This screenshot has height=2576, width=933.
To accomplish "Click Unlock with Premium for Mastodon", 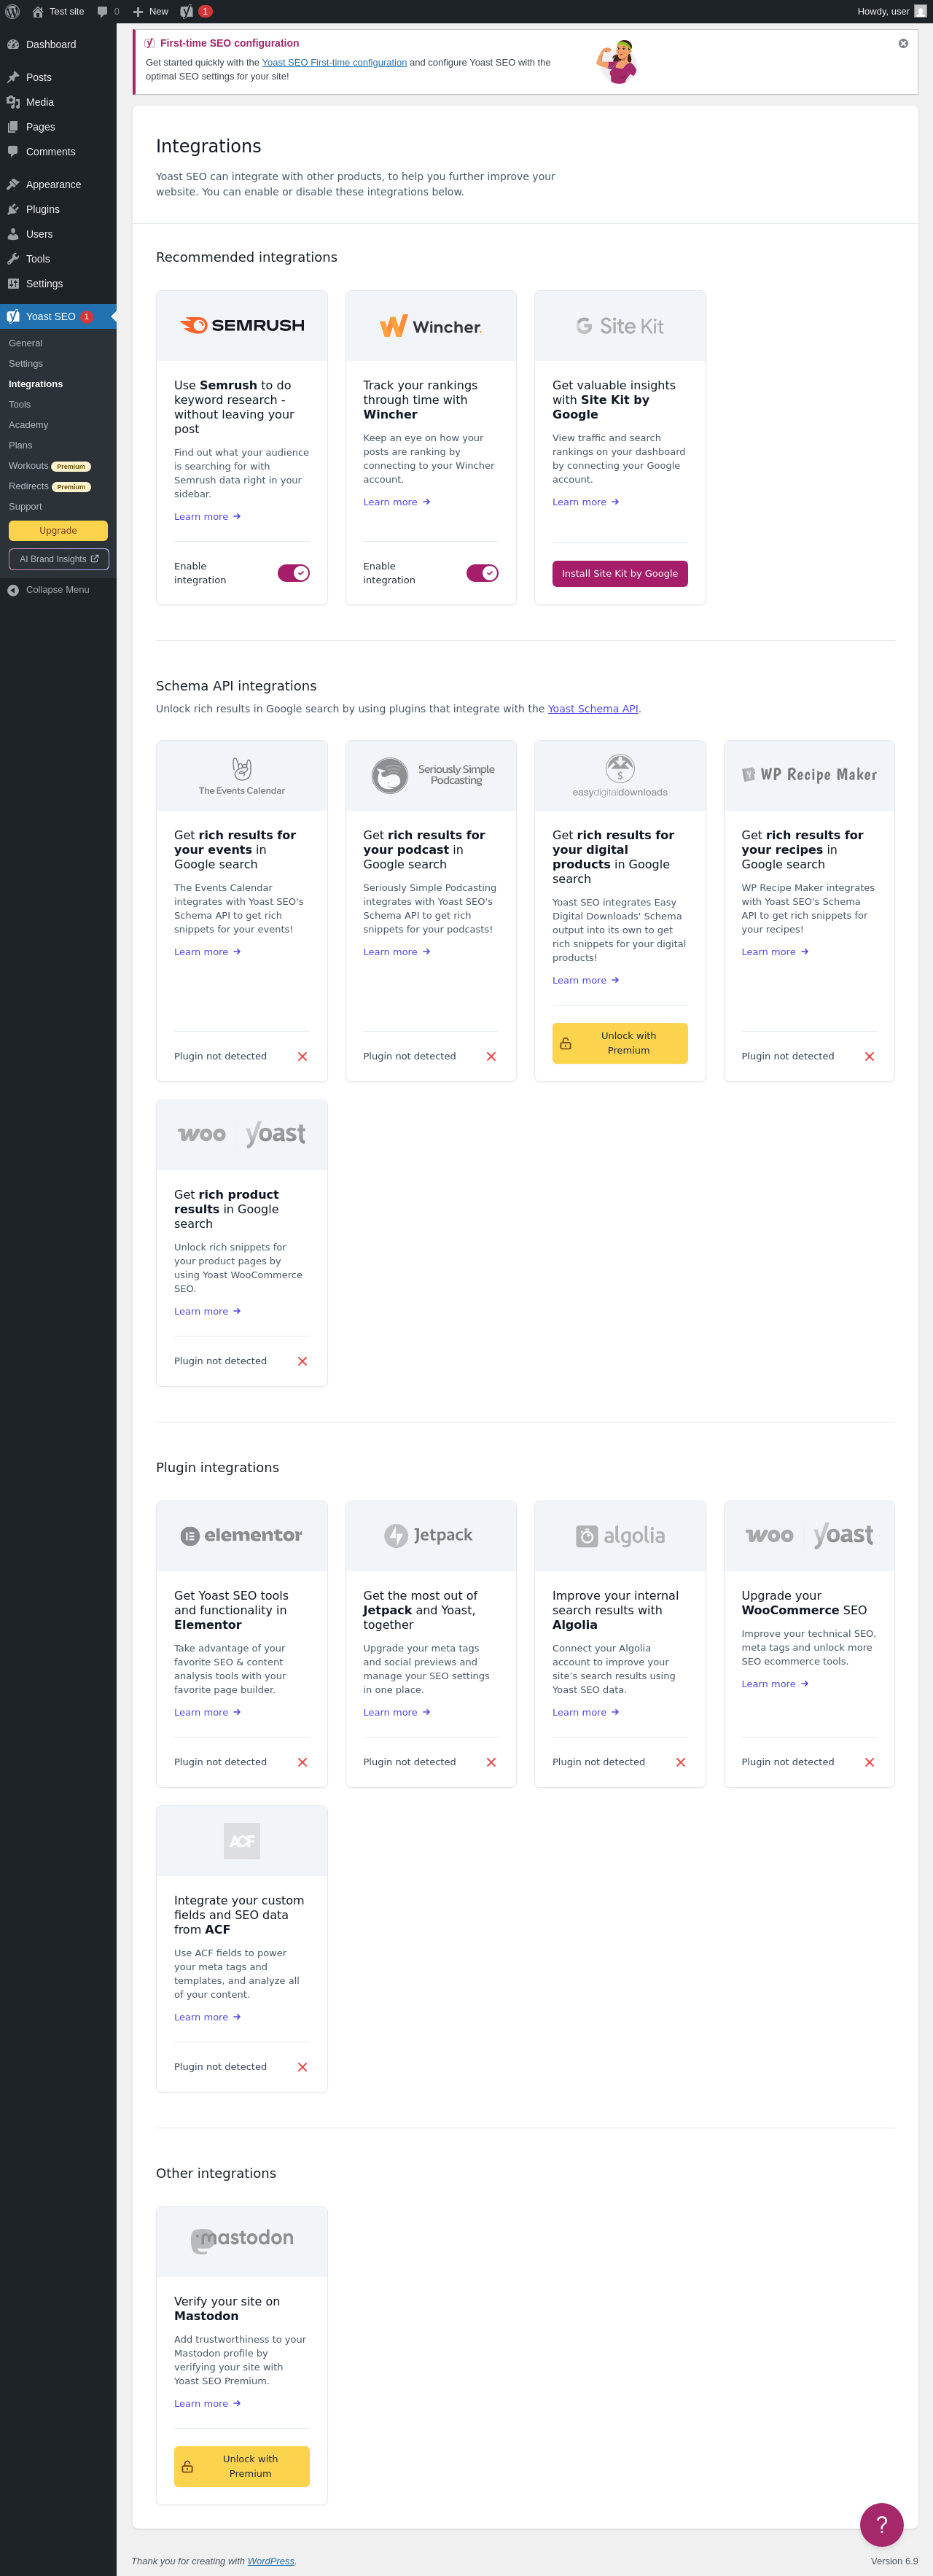I will point(242,2465).
